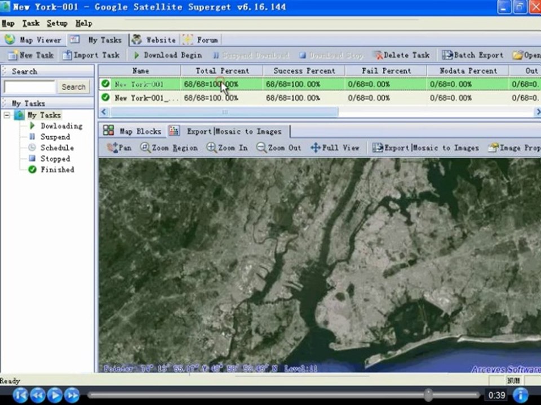The height and width of the screenshot is (405, 541).
Task: Click the Batch Export icon
Action: tap(447, 55)
